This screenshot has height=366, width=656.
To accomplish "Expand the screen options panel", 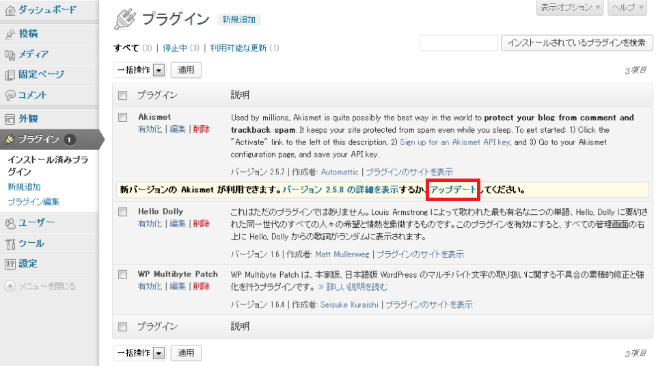I will [571, 8].
